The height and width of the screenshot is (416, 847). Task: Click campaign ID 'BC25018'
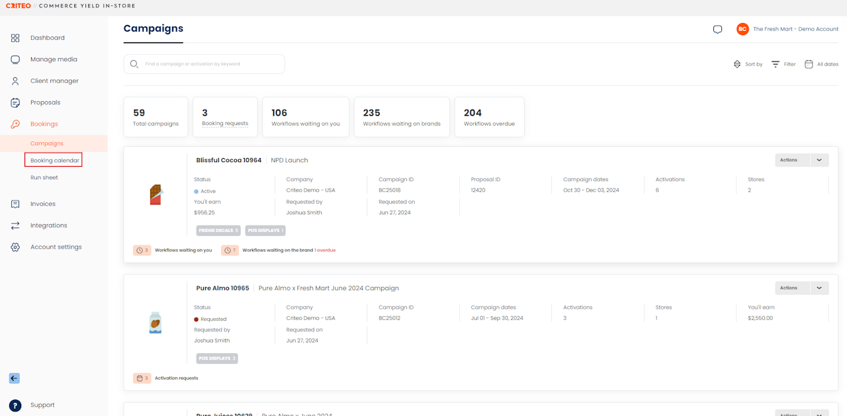coord(390,190)
